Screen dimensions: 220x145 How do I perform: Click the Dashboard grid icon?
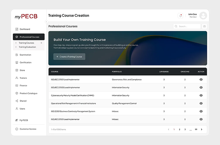[16, 29]
